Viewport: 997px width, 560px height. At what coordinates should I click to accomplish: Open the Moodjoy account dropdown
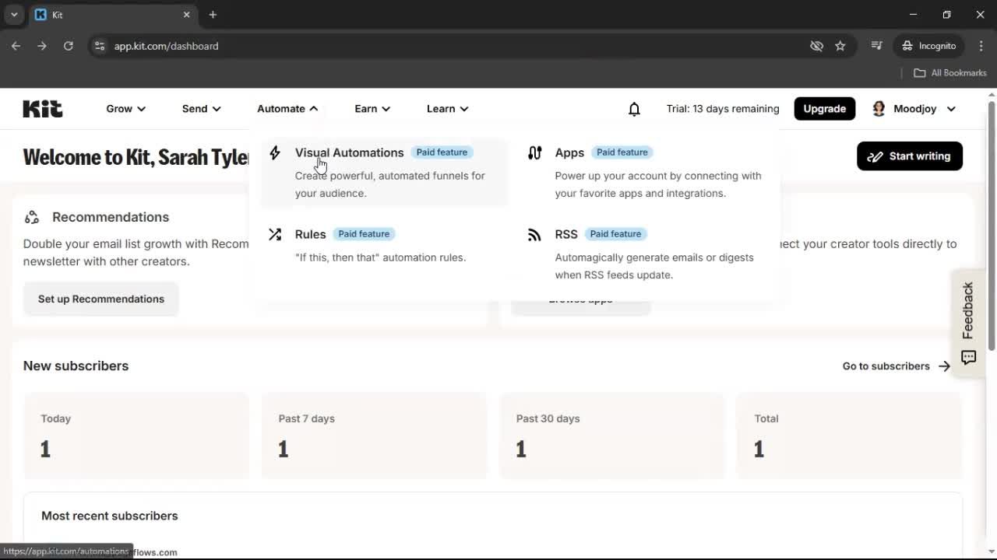(914, 109)
